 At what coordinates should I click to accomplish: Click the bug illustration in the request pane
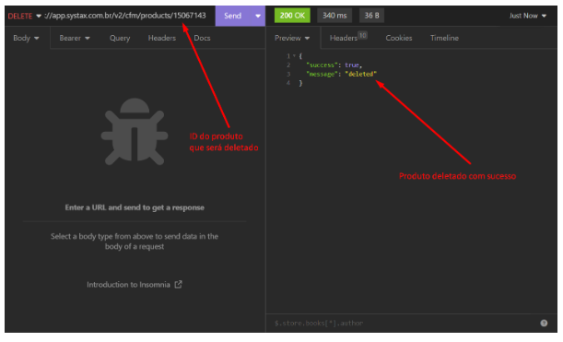coord(135,132)
